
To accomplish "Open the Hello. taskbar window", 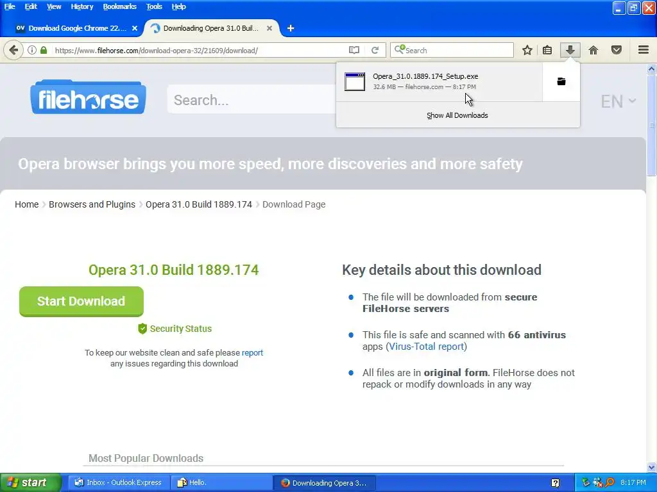I will [221, 483].
